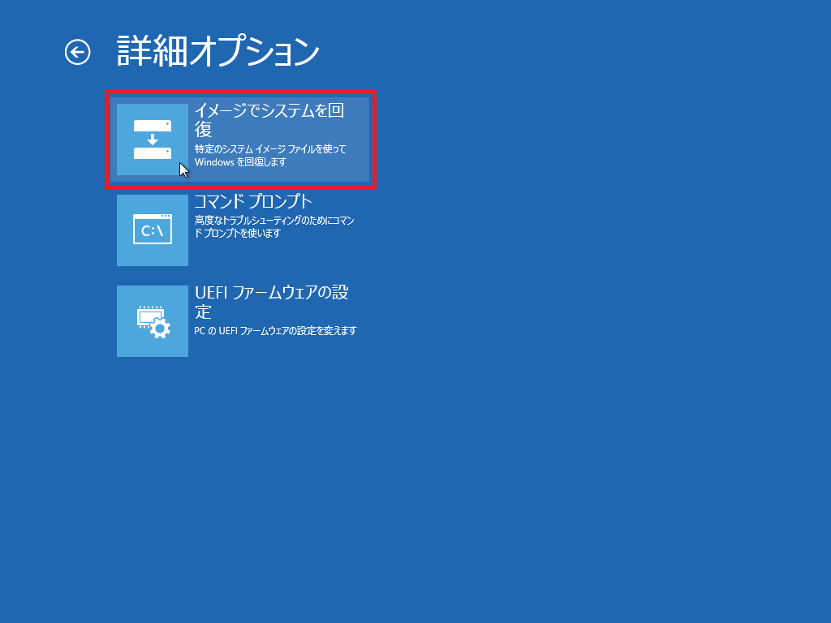Select the コマンド プロンプト option title
Viewport: 831px width, 623px height.
tap(253, 201)
